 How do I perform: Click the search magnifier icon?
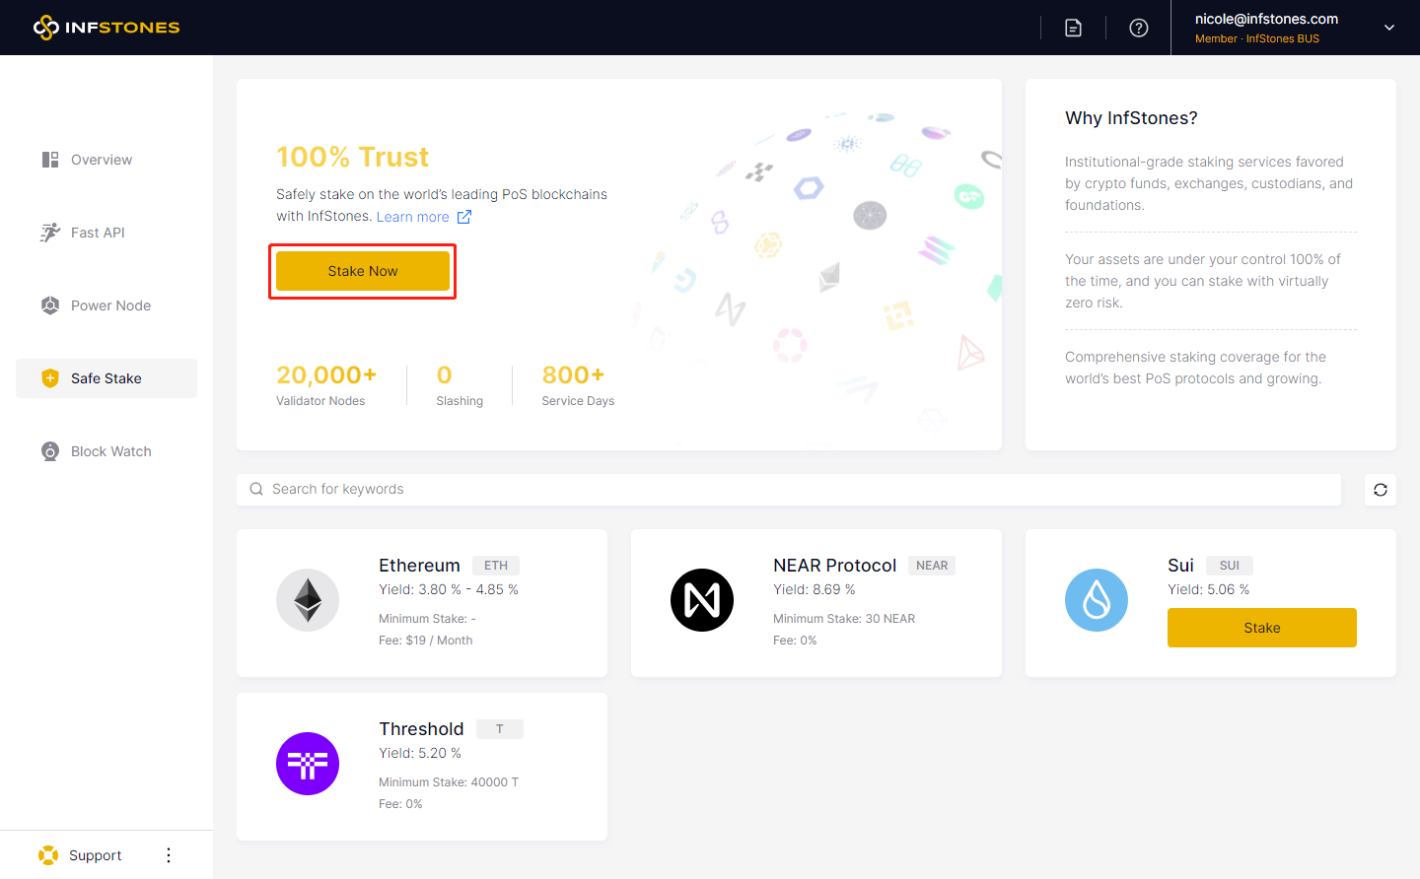coord(256,490)
